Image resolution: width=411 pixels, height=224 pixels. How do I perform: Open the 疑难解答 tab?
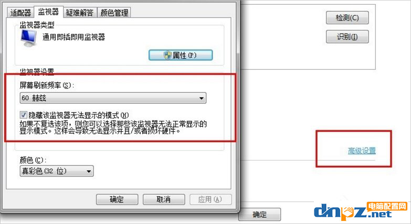(x=80, y=13)
